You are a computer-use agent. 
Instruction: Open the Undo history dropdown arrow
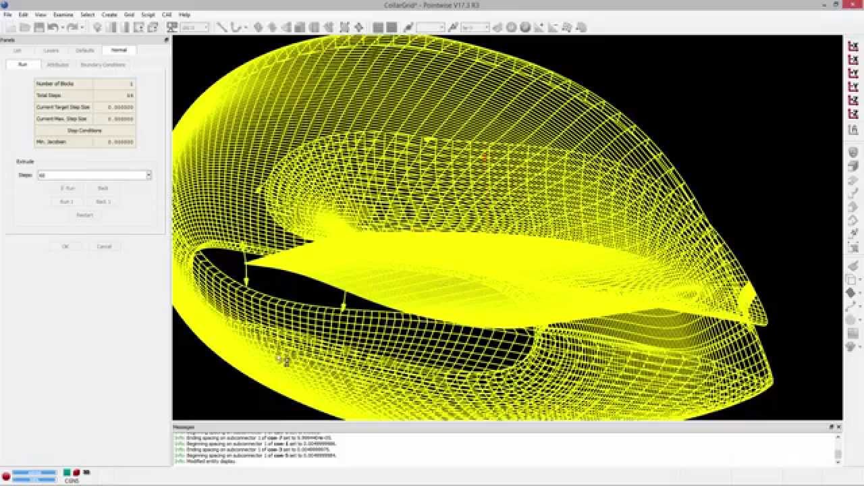pos(62,27)
